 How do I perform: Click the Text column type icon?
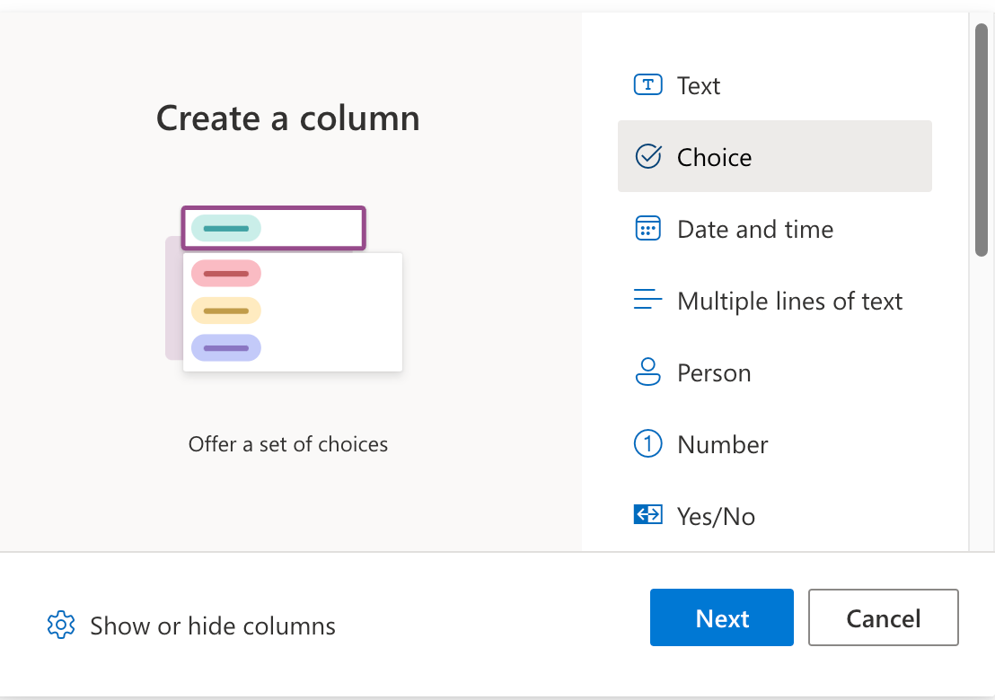(647, 85)
